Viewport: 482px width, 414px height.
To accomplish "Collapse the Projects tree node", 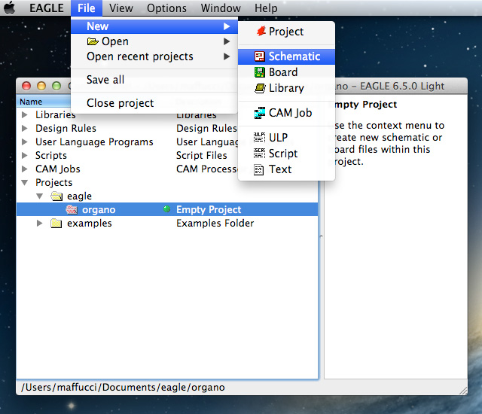I will pos(25,183).
